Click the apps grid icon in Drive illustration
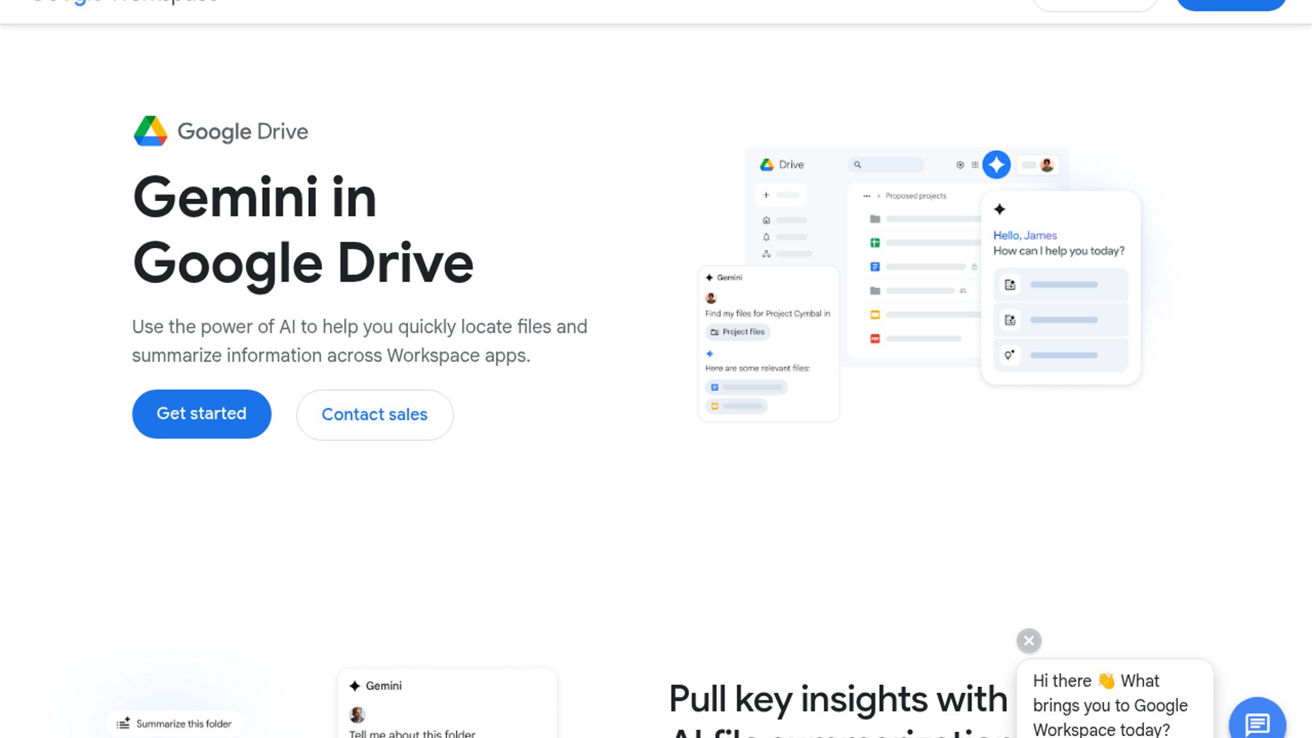 tap(975, 165)
